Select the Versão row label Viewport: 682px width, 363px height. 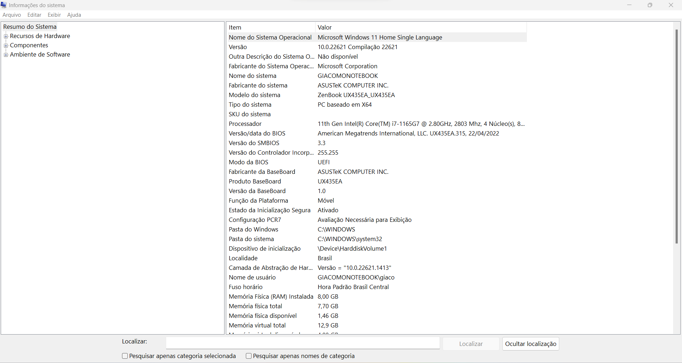(x=238, y=47)
